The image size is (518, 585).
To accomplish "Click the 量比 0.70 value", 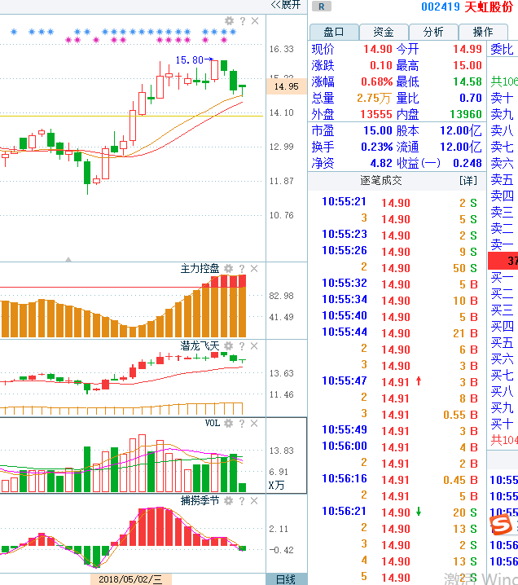I will [x=471, y=98].
